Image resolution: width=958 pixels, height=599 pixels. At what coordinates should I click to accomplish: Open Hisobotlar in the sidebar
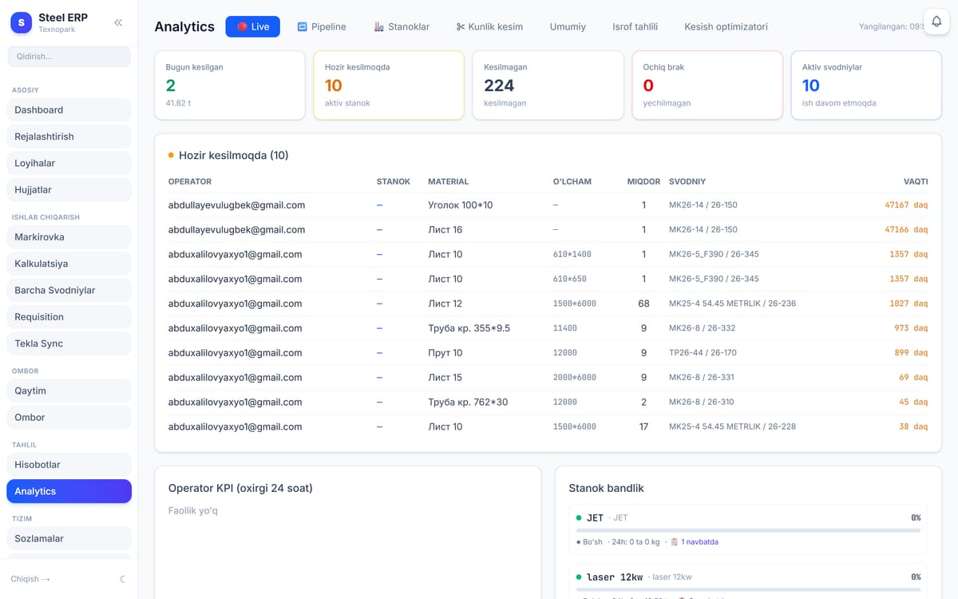coord(69,465)
